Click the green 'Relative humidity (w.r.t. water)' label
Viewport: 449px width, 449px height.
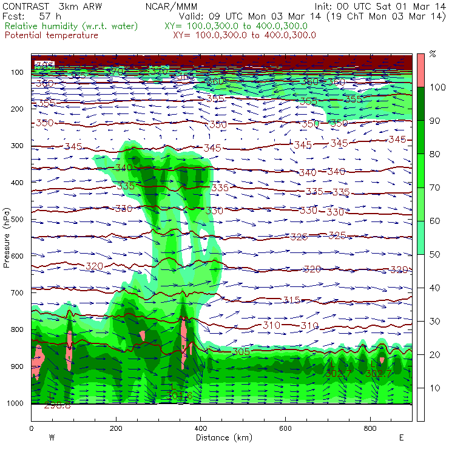[x=72, y=26]
